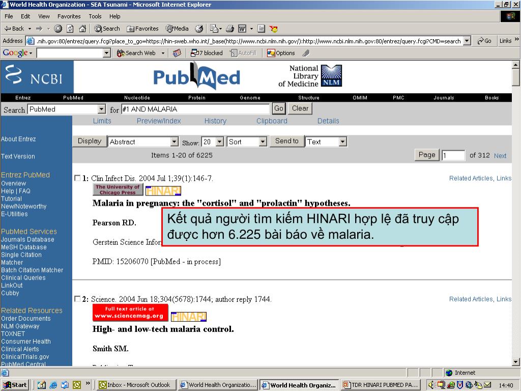
Task: Open the Sort dropdown
Action: pyautogui.click(x=263, y=142)
